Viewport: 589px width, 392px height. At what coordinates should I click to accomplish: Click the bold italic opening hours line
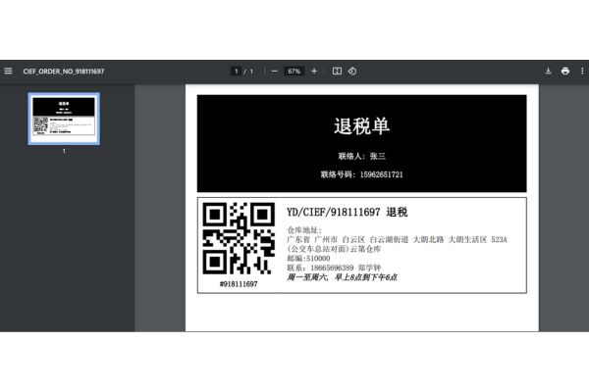pos(342,277)
